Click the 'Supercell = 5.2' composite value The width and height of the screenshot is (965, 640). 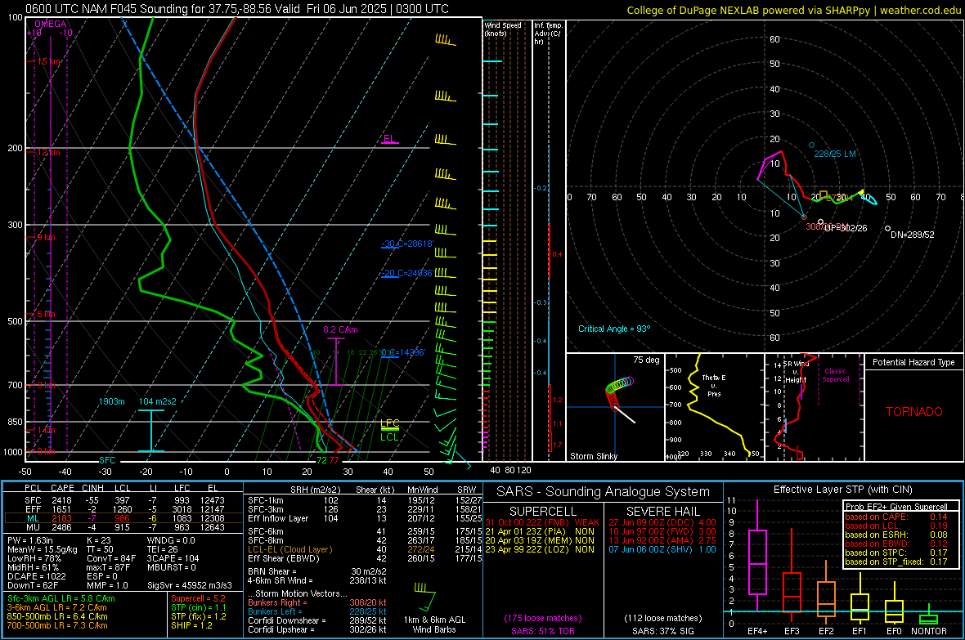pyautogui.click(x=198, y=598)
